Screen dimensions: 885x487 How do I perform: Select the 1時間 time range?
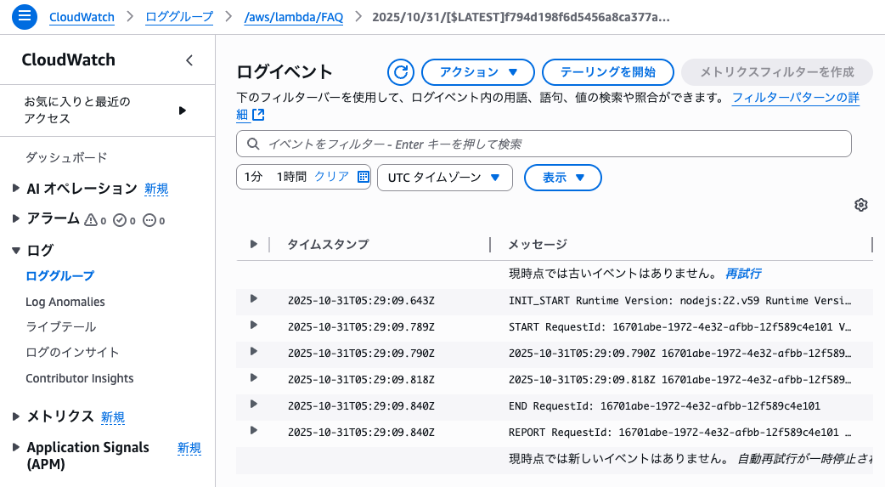(x=291, y=177)
